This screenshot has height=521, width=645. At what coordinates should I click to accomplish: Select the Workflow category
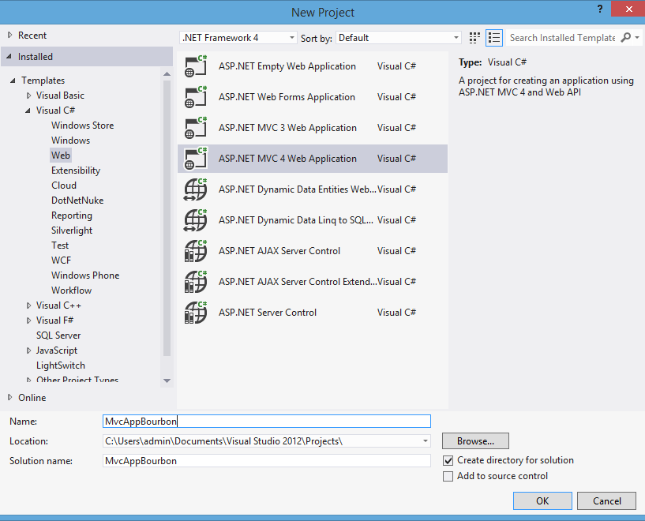[71, 290]
